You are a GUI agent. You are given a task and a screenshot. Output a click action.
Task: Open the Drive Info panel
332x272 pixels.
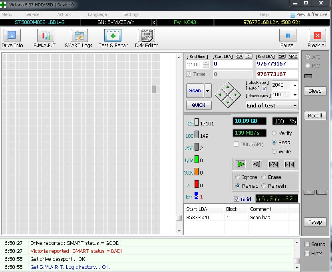12,38
